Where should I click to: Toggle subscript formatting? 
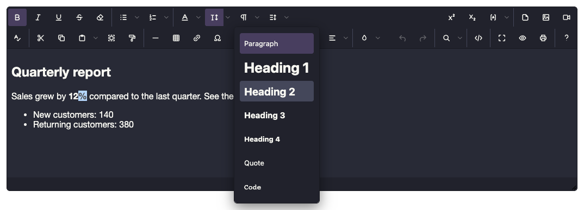click(473, 17)
